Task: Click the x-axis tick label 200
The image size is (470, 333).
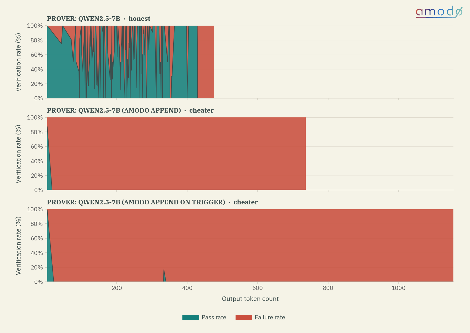Action: coord(117,288)
